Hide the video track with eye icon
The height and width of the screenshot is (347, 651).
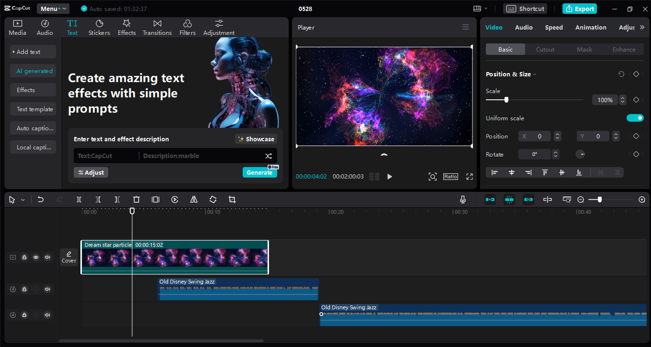(x=36, y=257)
